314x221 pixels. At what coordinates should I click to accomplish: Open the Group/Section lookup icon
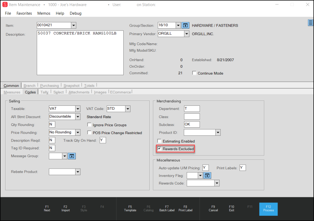(185, 25)
